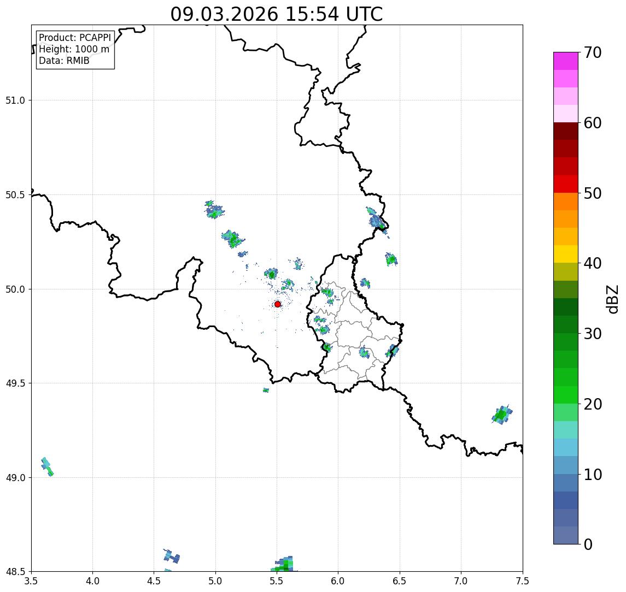
Task: Click 'Height: 1000 m' in the info box
Action: [74, 49]
